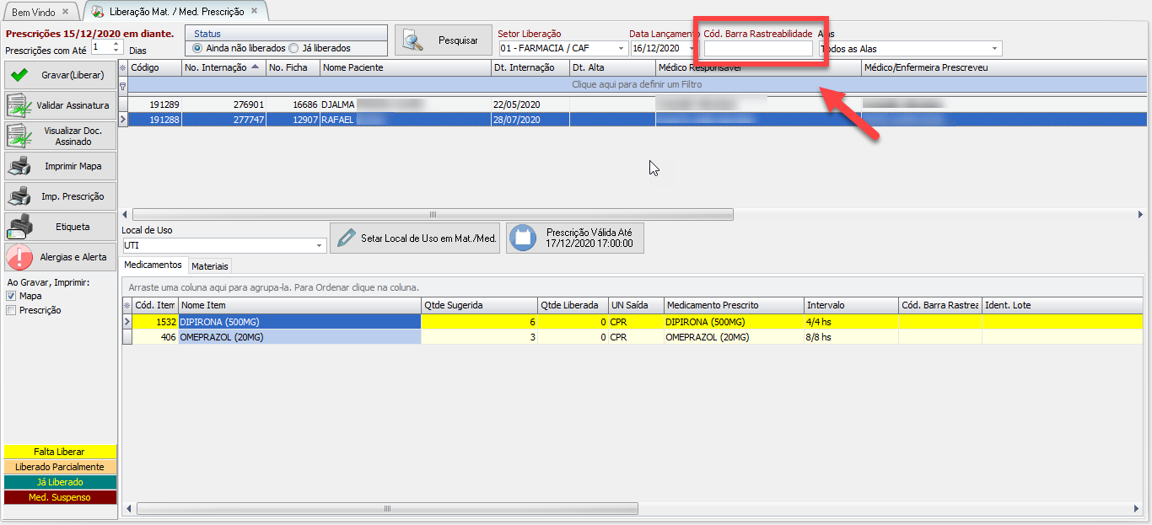The width and height of the screenshot is (1152, 525).
Task: Expand the Setor Liberação dropdown
Action: click(x=622, y=48)
